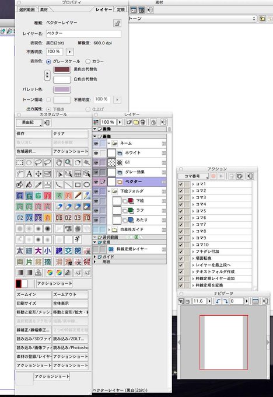Click the 色域選択... button

(34, 151)
